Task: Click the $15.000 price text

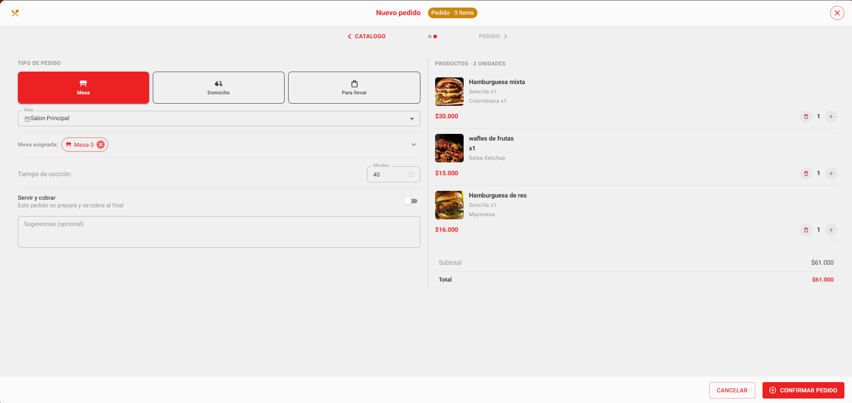Action: tap(447, 173)
